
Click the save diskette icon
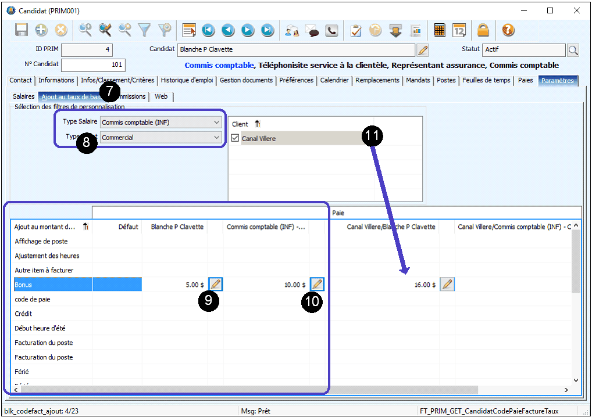[x=22, y=30]
